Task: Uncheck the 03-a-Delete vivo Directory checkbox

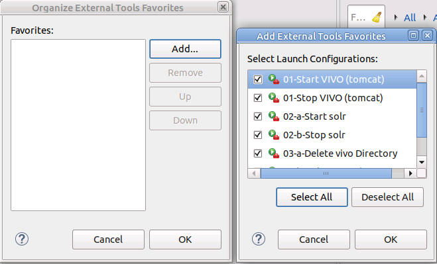Action: (258, 154)
